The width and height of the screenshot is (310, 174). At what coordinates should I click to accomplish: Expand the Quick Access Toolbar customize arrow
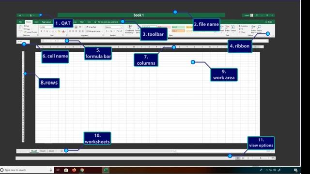(x=34, y=15)
